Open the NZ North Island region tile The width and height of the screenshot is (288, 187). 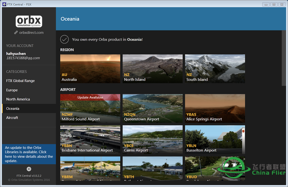(152, 69)
